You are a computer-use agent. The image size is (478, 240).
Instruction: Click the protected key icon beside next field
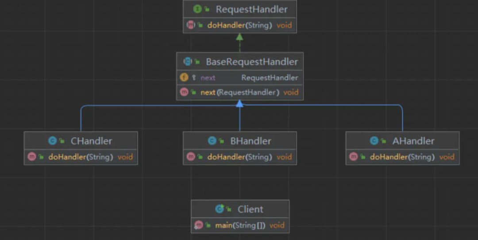pos(194,77)
